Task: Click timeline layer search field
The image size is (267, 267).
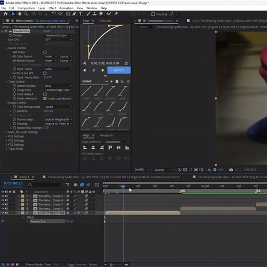Action: tap(44, 185)
